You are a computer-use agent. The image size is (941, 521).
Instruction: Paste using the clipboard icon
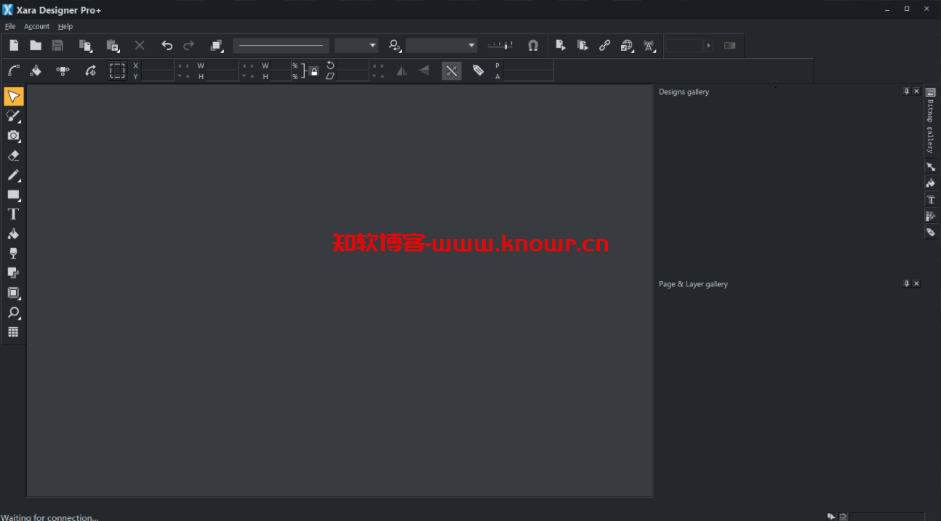coord(113,45)
